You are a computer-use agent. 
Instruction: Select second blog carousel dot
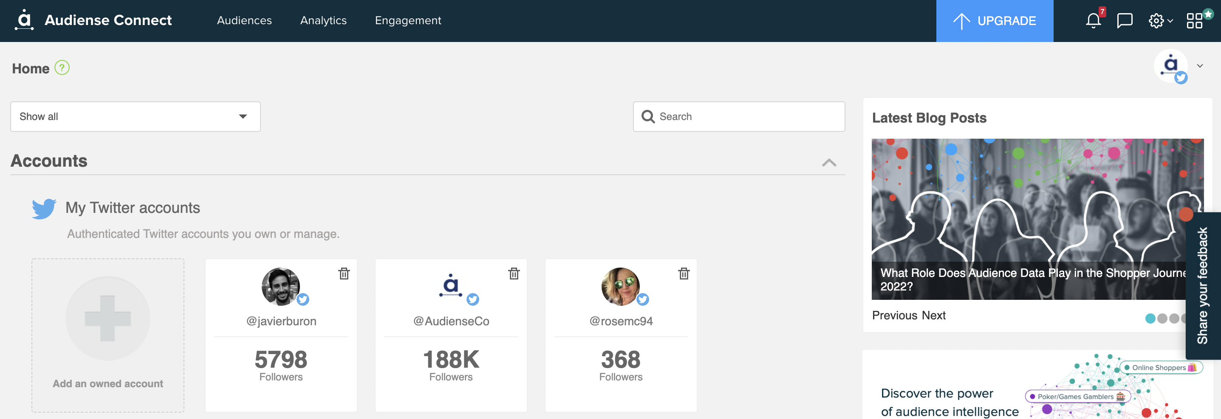tap(1162, 319)
